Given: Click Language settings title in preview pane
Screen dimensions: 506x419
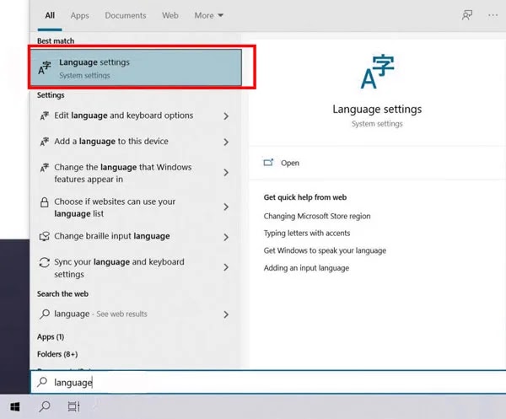Looking at the screenshot, I should pyautogui.click(x=377, y=109).
